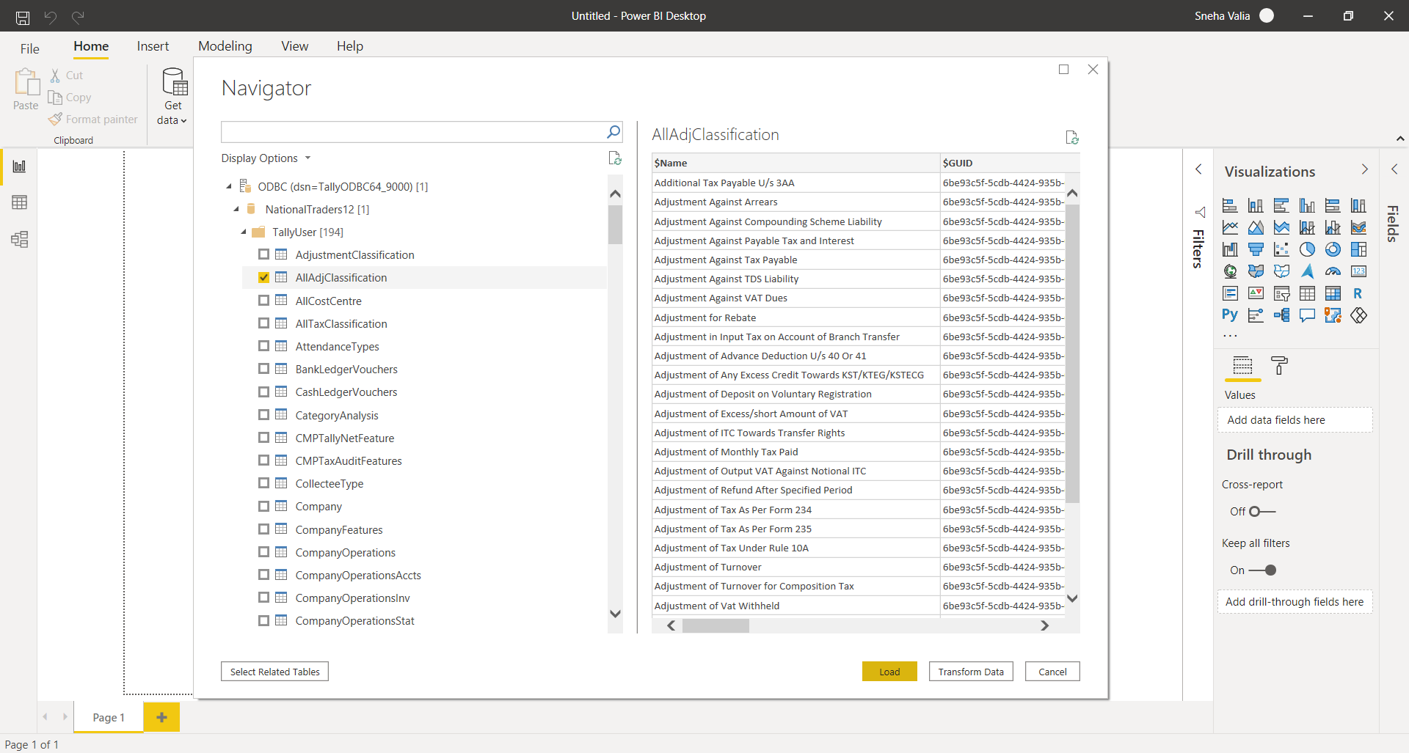
Task: Check the AllTaxClassification table
Action: tap(263, 323)
